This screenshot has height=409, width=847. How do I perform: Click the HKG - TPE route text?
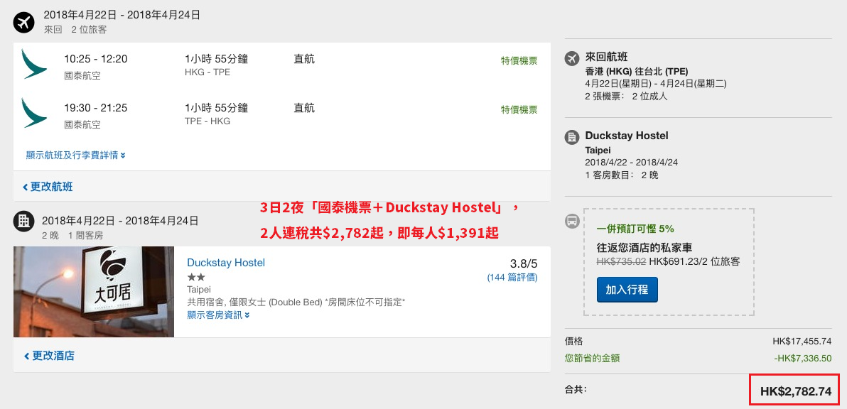pos(207,72)
